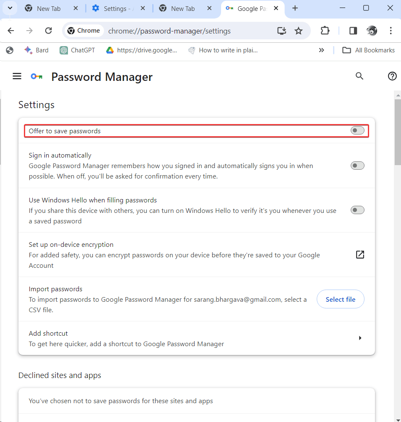Show hidden bookmarks via the overflow chevron

pos(321,50)
